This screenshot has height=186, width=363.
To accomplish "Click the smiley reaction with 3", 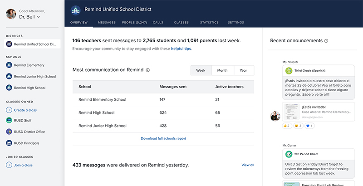I will coord(298,126).
